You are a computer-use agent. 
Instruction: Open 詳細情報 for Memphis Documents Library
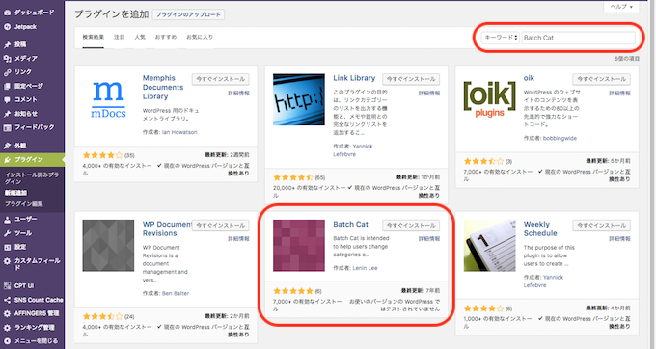pos(238,94)
